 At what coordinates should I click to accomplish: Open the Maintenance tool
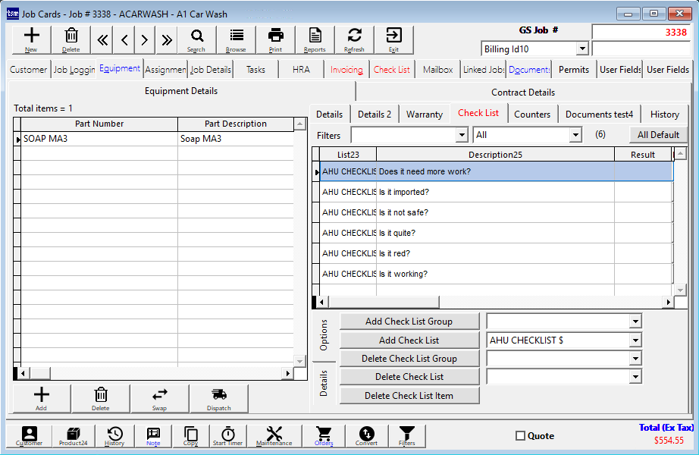[274, 436]
